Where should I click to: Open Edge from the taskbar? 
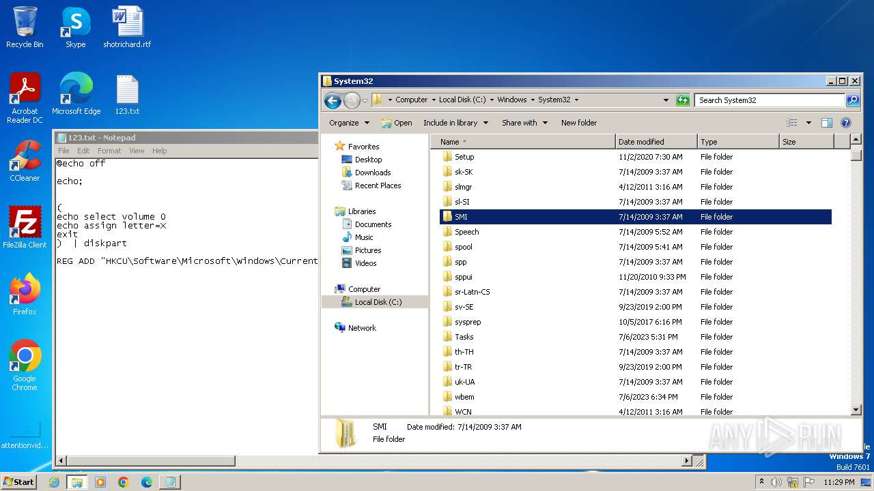pyautogui.click(x=147, y=482)
